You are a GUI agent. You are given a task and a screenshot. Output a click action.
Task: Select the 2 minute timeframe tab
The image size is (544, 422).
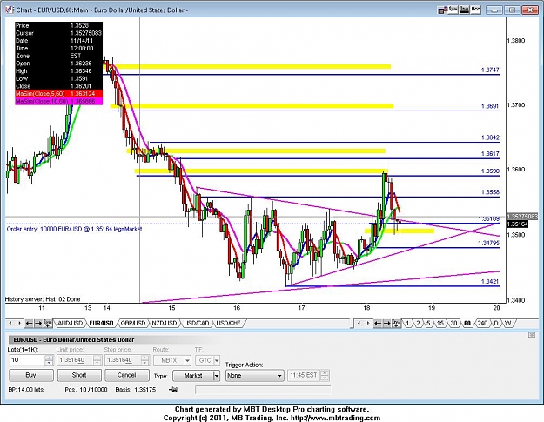(x=418, y=323)
